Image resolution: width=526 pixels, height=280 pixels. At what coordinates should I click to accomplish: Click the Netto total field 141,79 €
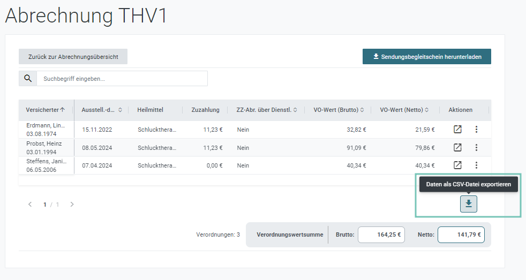tap(461, 234)
